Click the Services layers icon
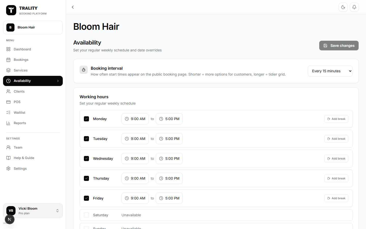Viewport: 366px width, 229px height. [8, 70]
